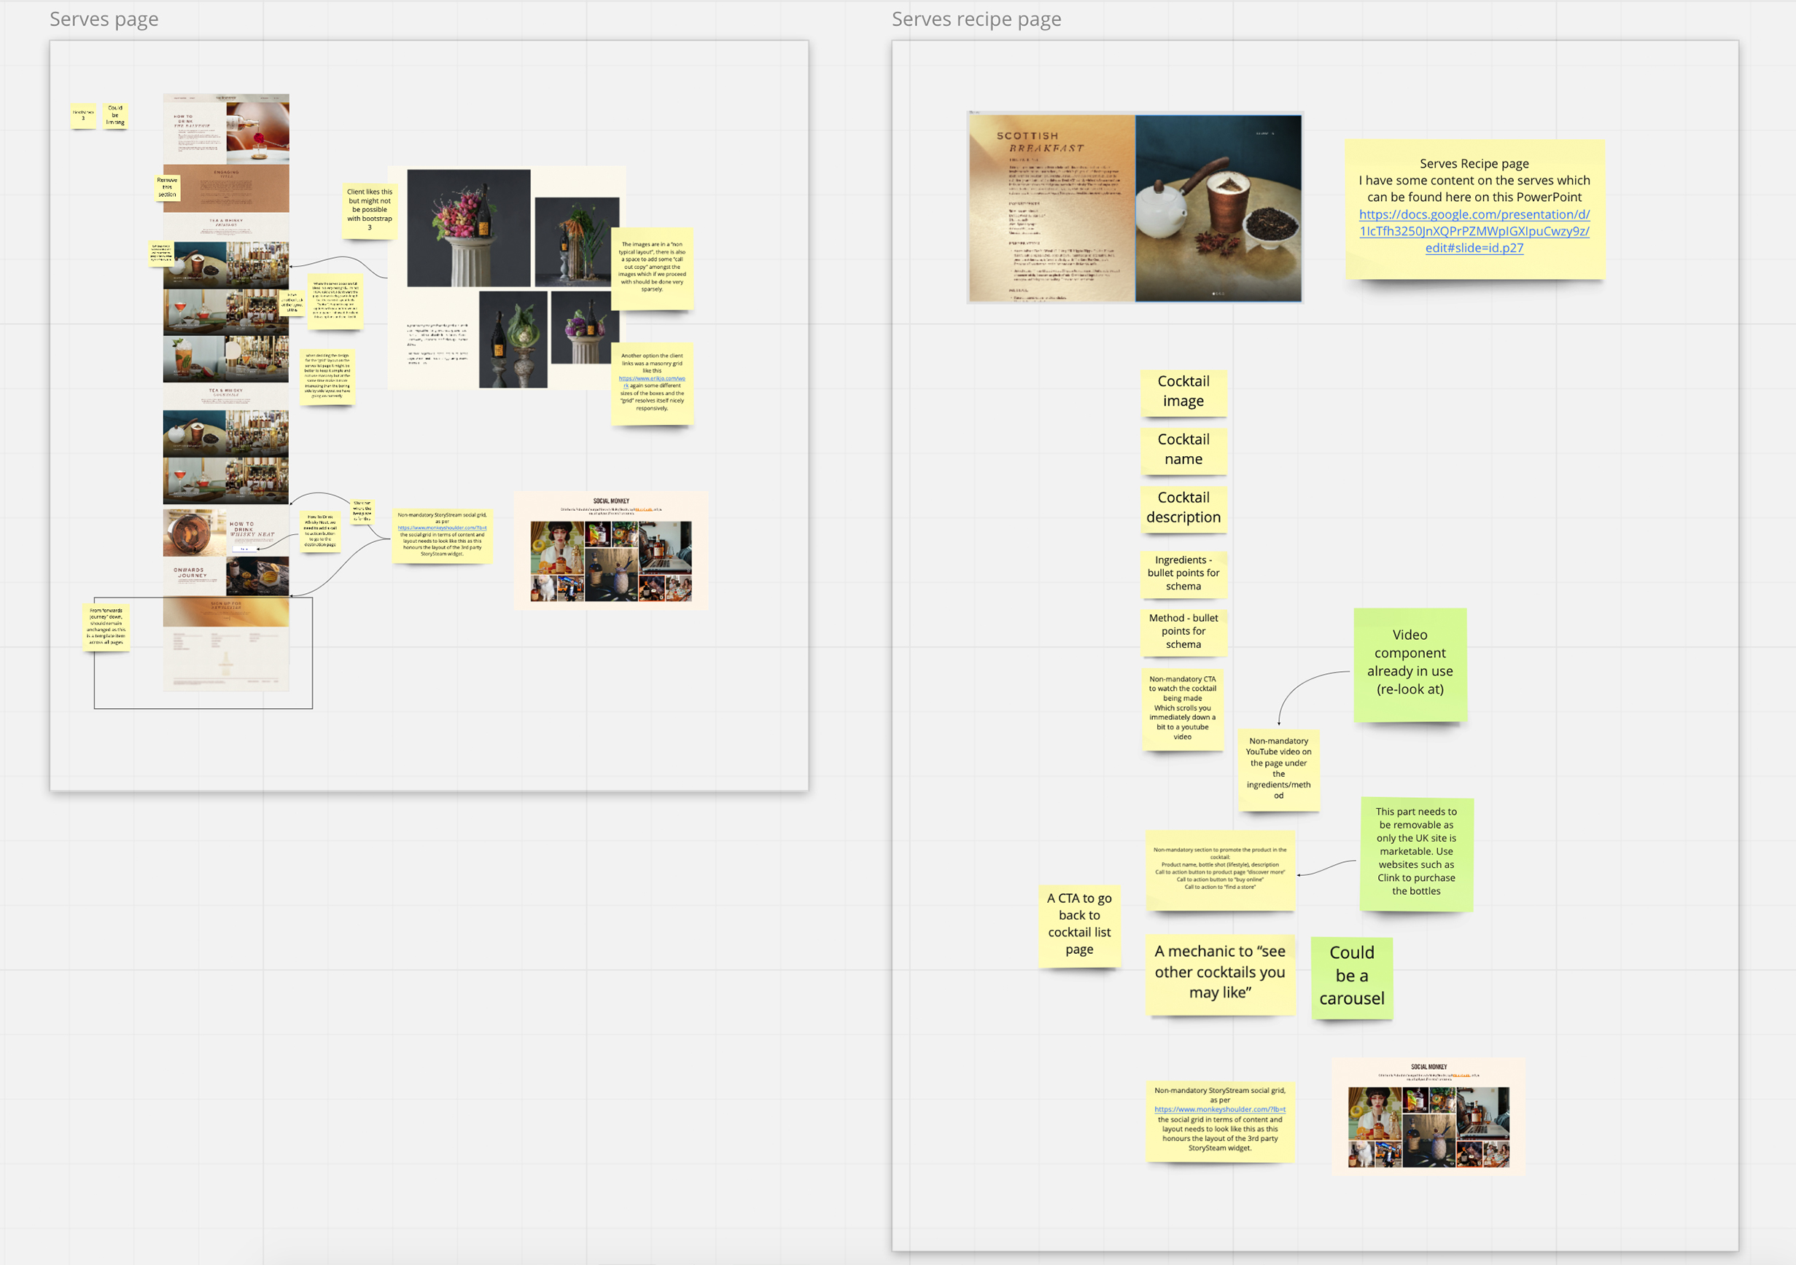
Task: Select the green "Could be a carousel" note
Action: coord(1352,977)
